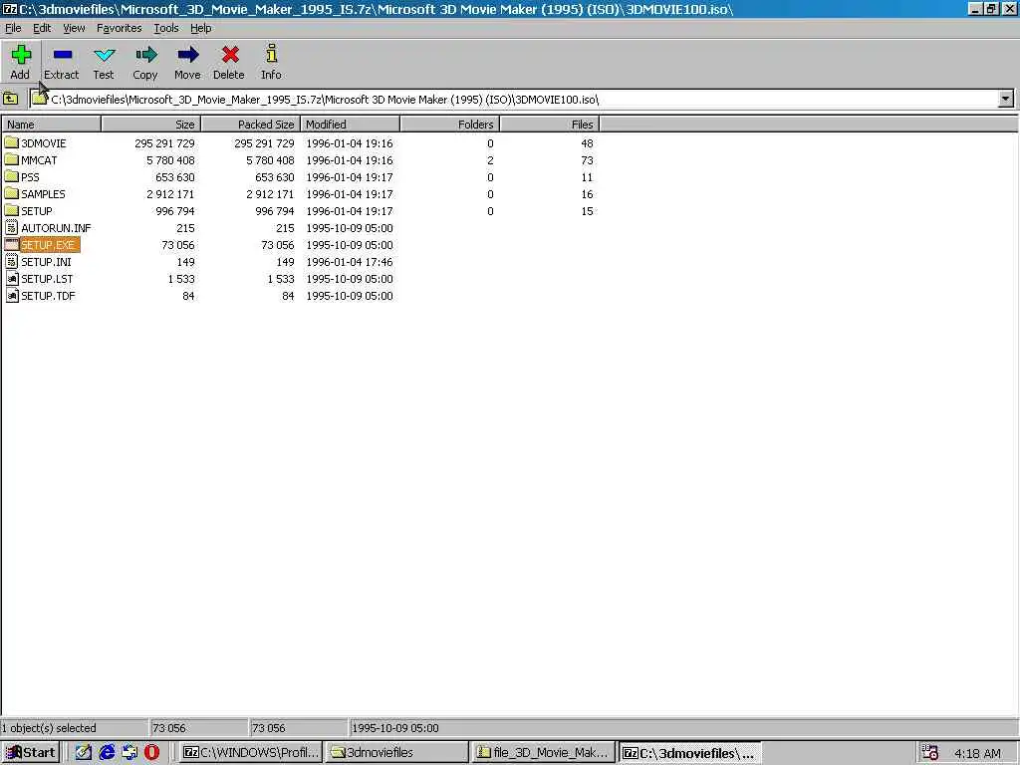
Task: Click the red Delete icon
Action: (x=230, y=55)
